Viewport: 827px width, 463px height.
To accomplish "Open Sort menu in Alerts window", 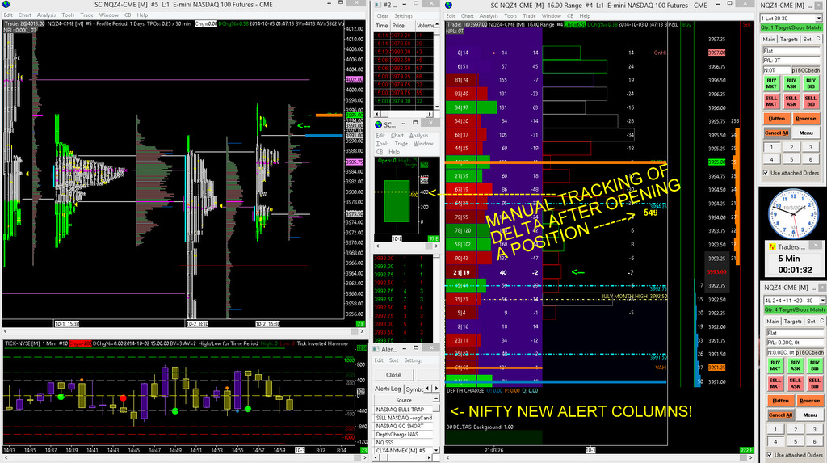I will (x=394, y=360).
